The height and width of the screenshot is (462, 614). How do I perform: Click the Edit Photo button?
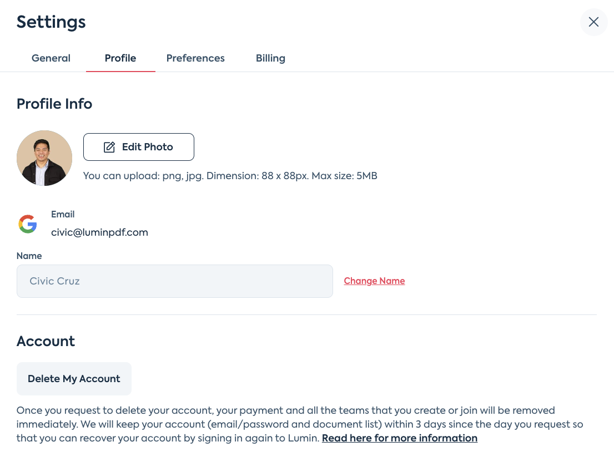pos(139,147)
